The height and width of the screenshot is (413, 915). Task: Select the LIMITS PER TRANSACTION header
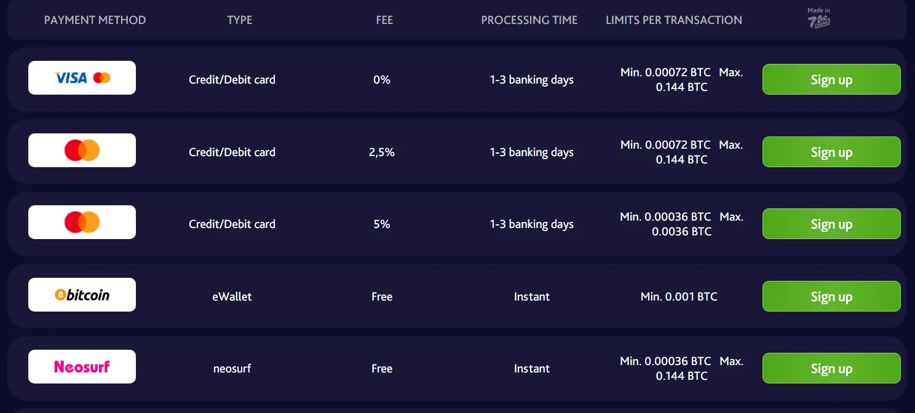(674, 20)
